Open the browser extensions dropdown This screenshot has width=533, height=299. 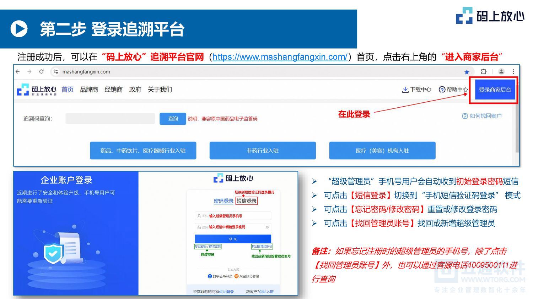pos(483,72)
